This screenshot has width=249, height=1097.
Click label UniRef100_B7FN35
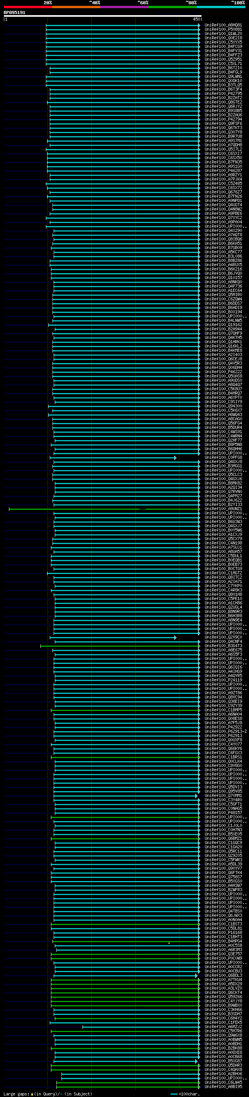223,162
